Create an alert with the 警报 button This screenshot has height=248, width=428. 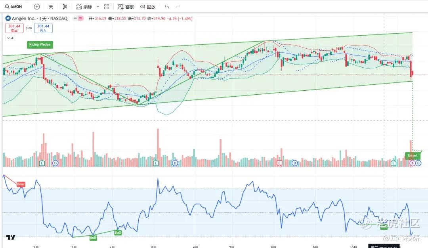coord(126,7)
